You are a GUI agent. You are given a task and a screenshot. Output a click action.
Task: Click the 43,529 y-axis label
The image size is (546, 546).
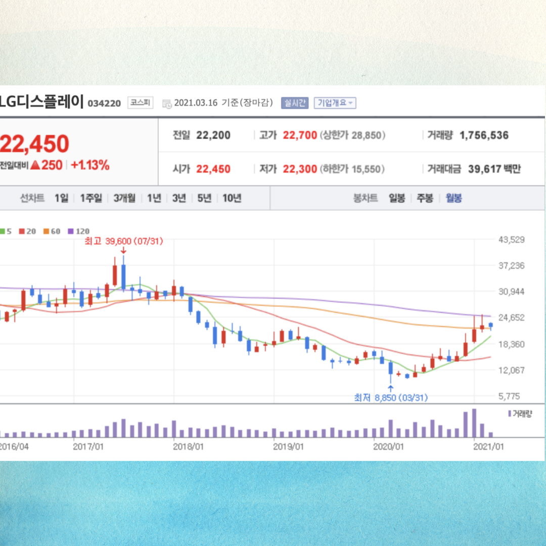pyautogui.click(x=512, y=240)
